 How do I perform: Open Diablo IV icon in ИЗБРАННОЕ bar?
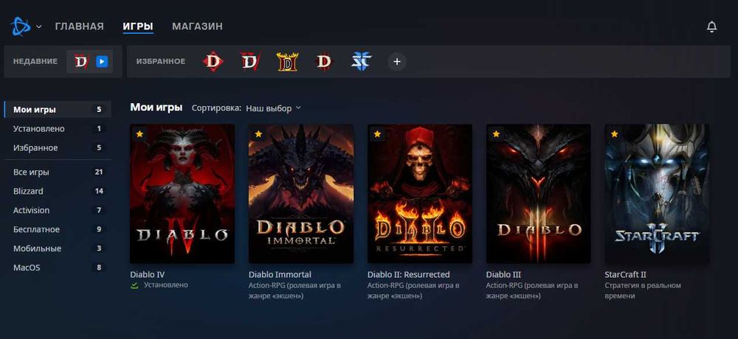pyautogui.click(x=250, y=62)
